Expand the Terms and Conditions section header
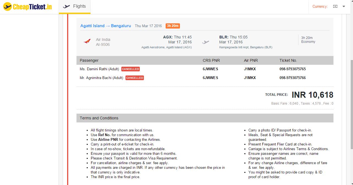Screen dimensions: 353x185 (x=205, y=118)
